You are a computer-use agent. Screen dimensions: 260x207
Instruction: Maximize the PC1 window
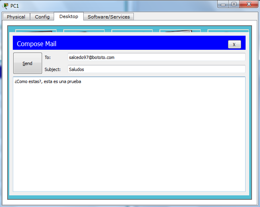[234, 4]
